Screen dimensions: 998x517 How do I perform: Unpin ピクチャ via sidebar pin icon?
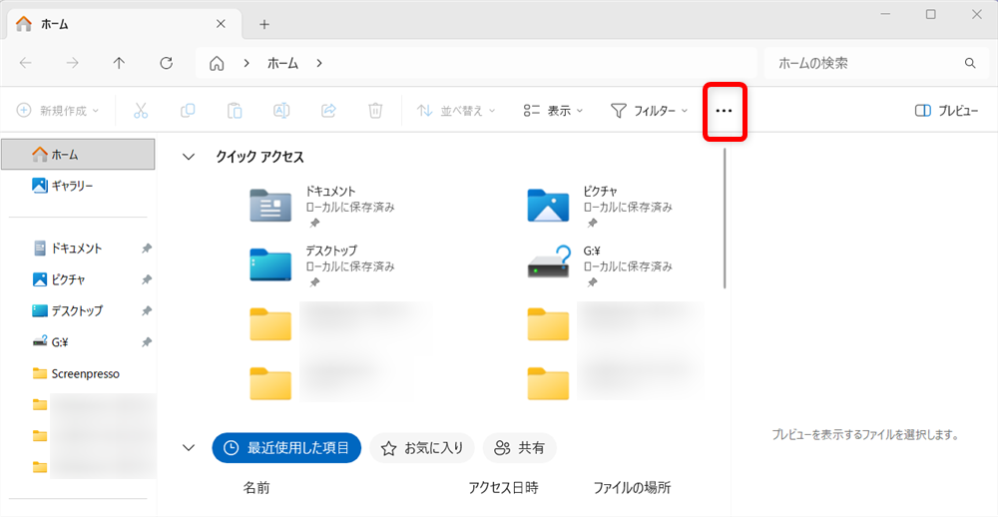[146, 279]
